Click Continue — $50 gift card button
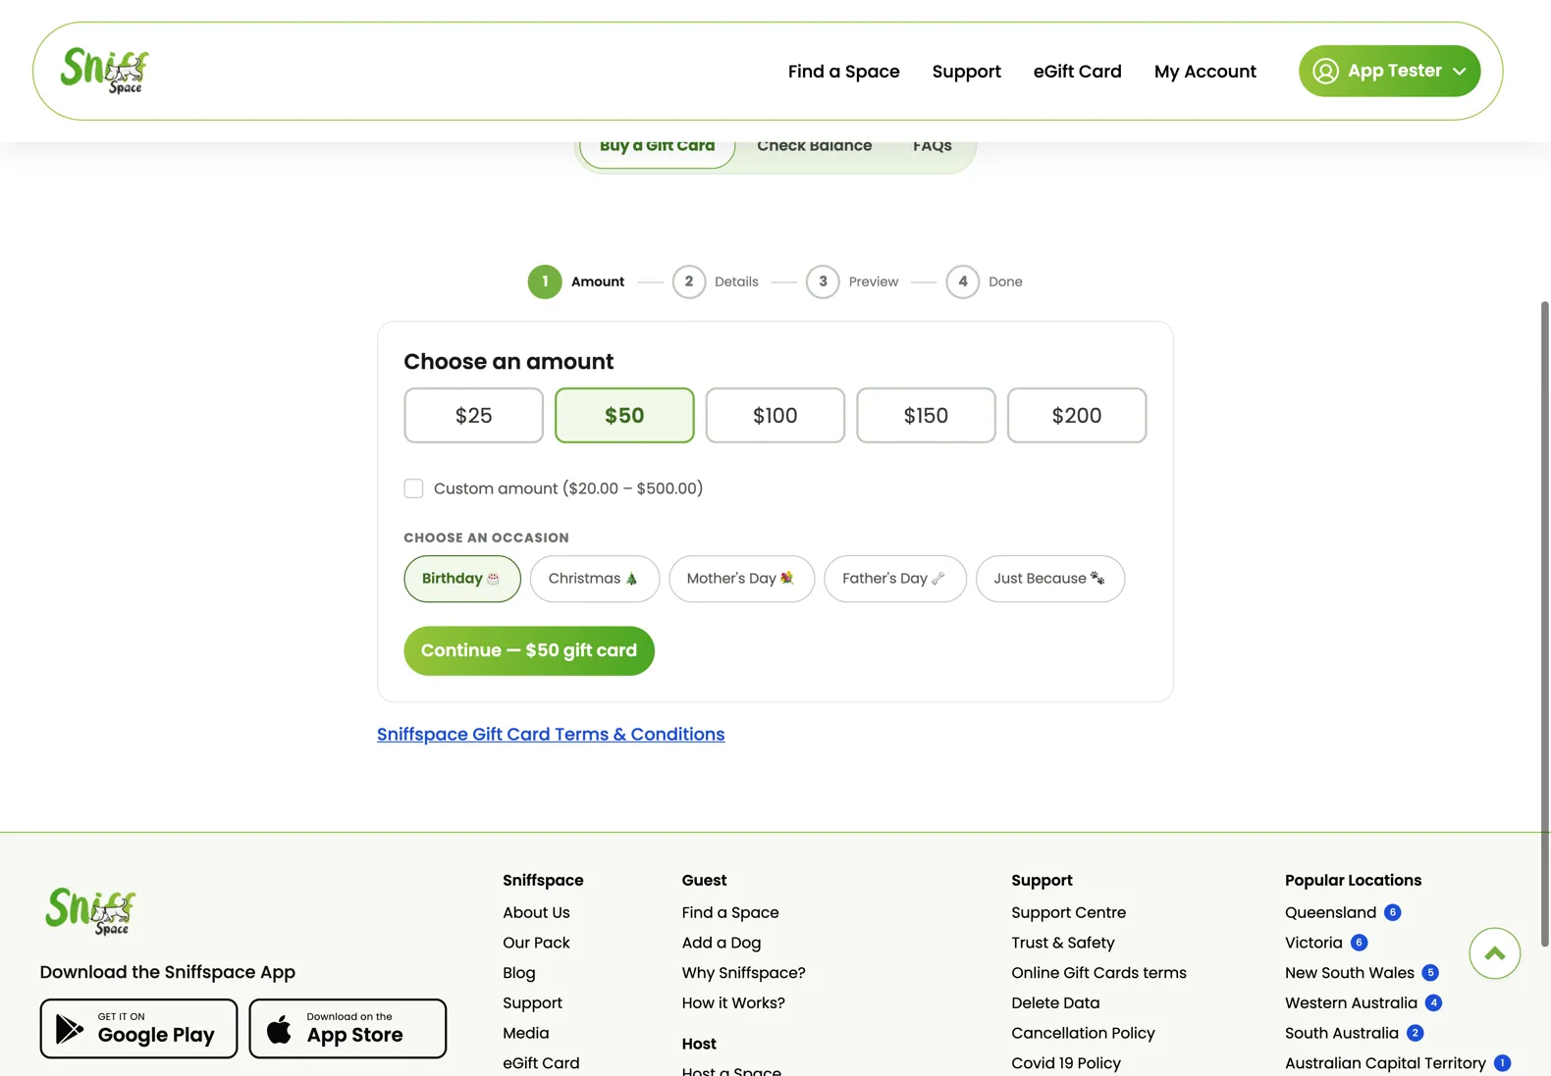This screenshot has width=1551, height=1076. [529, 650]
